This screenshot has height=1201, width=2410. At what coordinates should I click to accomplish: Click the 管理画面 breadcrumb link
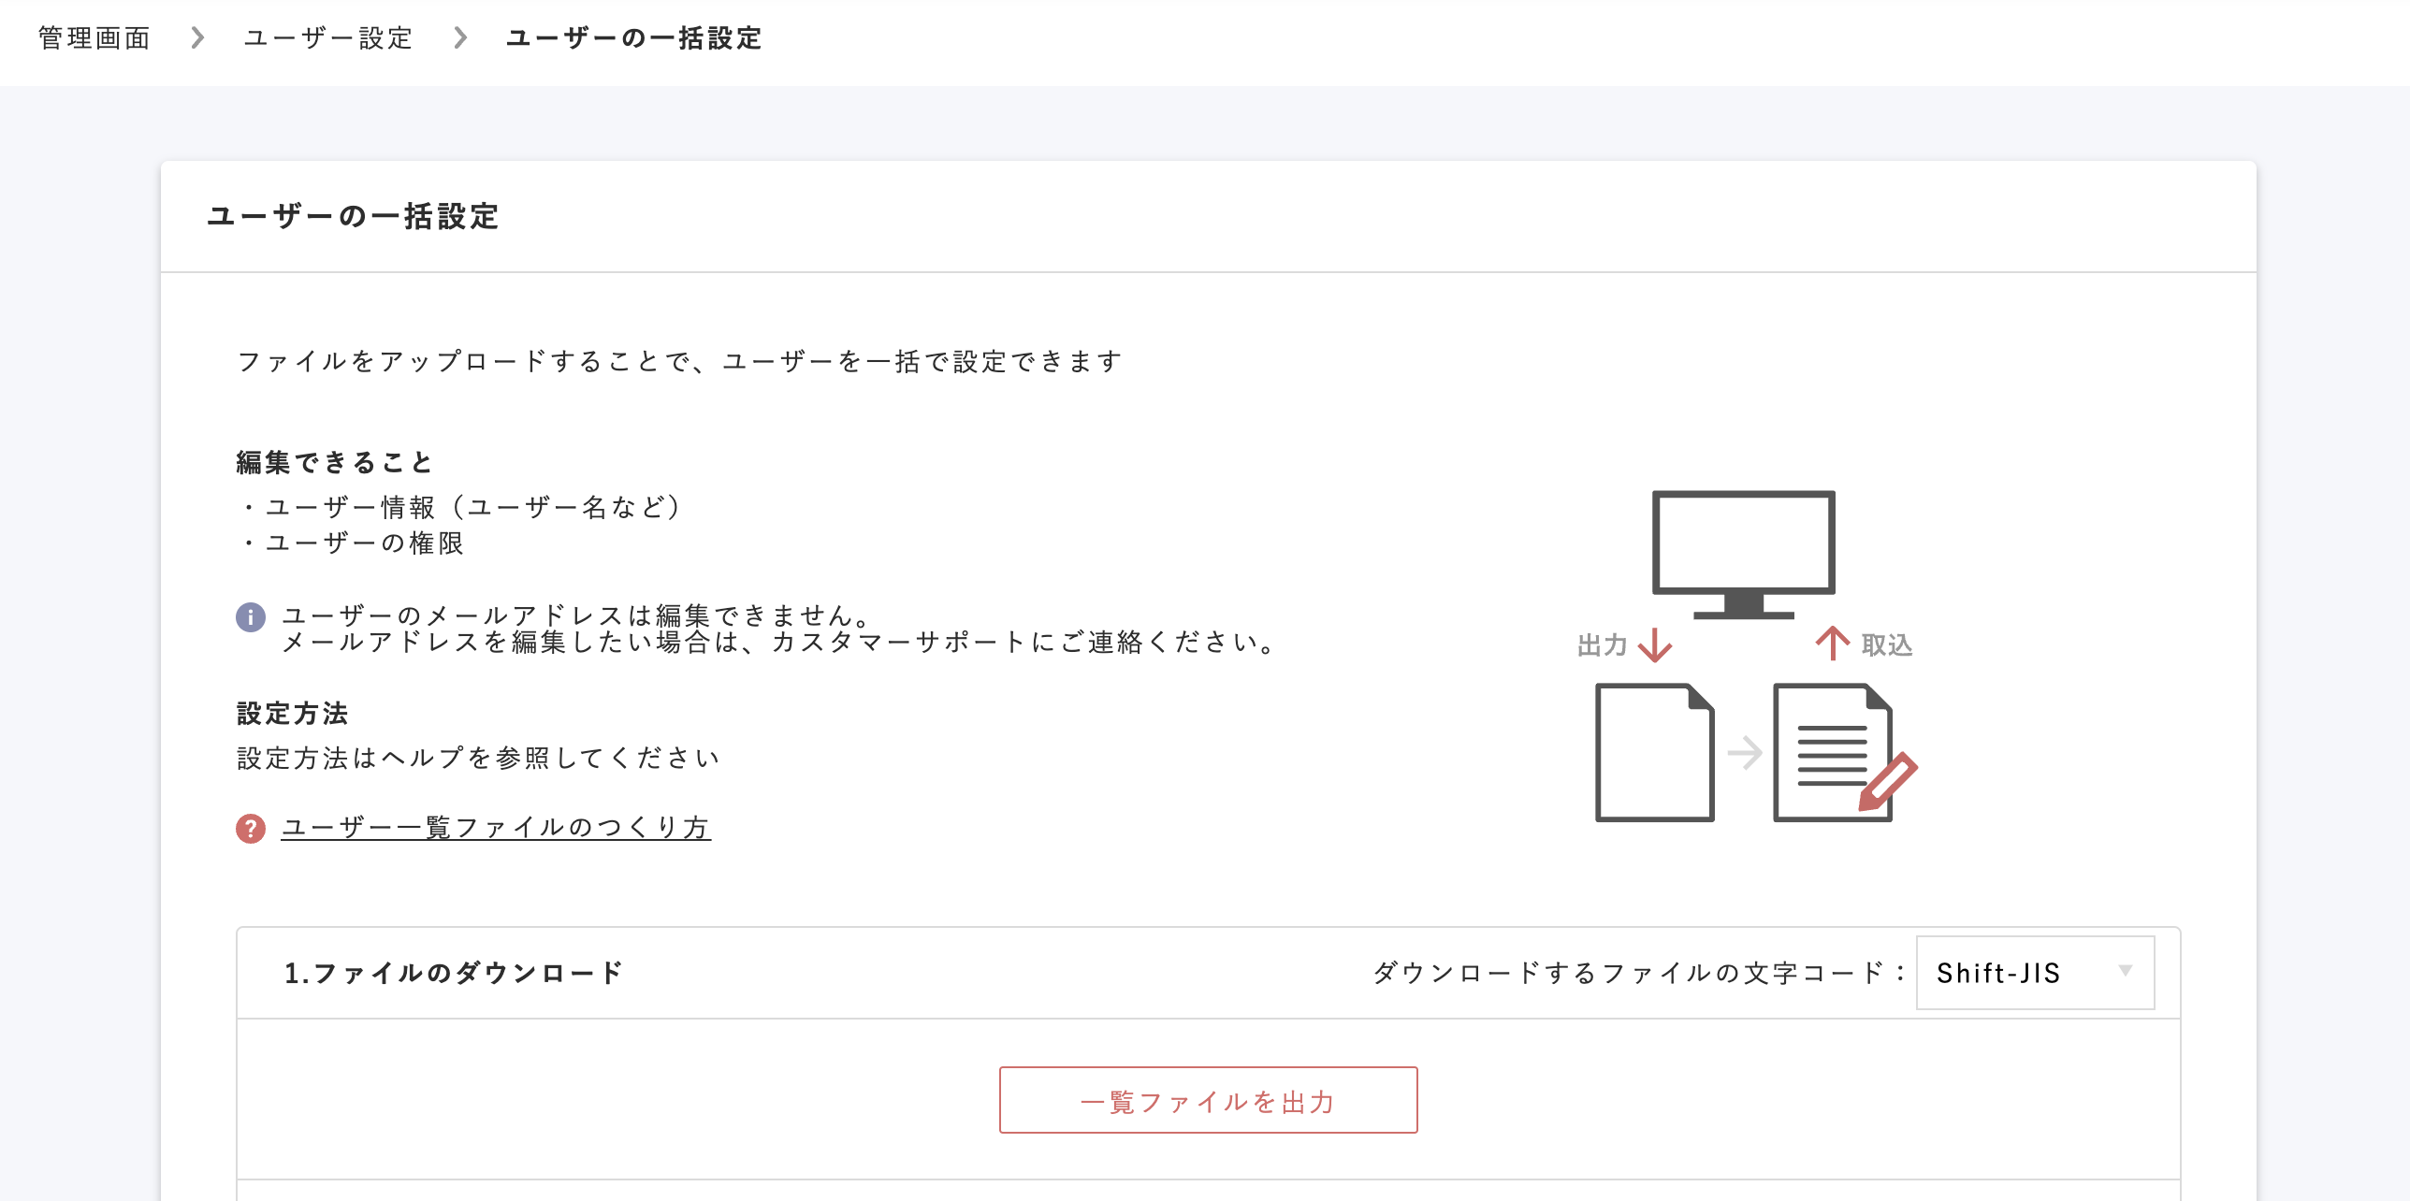coord(94,38)
